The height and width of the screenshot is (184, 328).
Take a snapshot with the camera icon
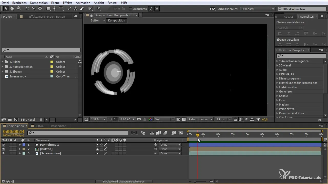coord(139,119)
